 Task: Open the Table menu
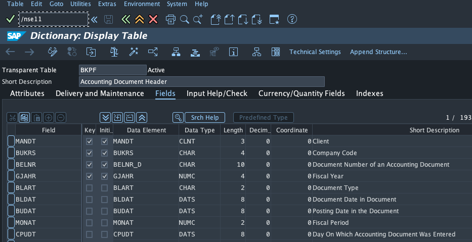point(15,4)
